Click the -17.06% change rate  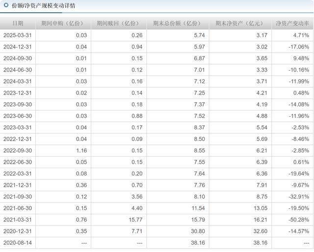point(299,47)
